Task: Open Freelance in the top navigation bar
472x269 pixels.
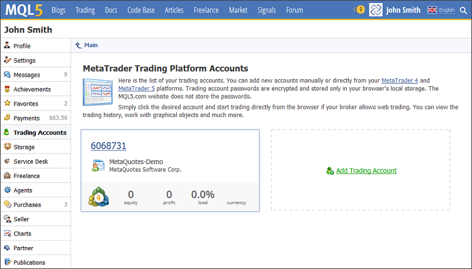Action: tap(206, 10)
